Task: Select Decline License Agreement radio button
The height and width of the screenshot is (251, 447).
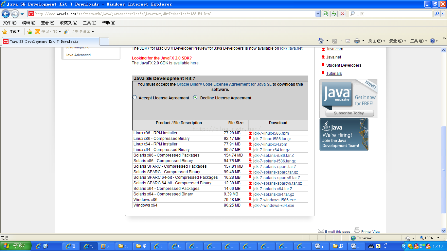Action: pos(195,97)
